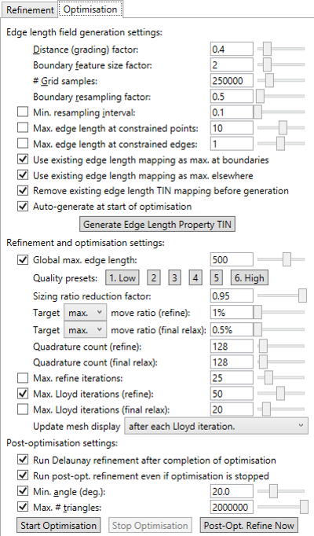314x536 pixels.
Task: Select the Optimisation tab
Action: 90,9
